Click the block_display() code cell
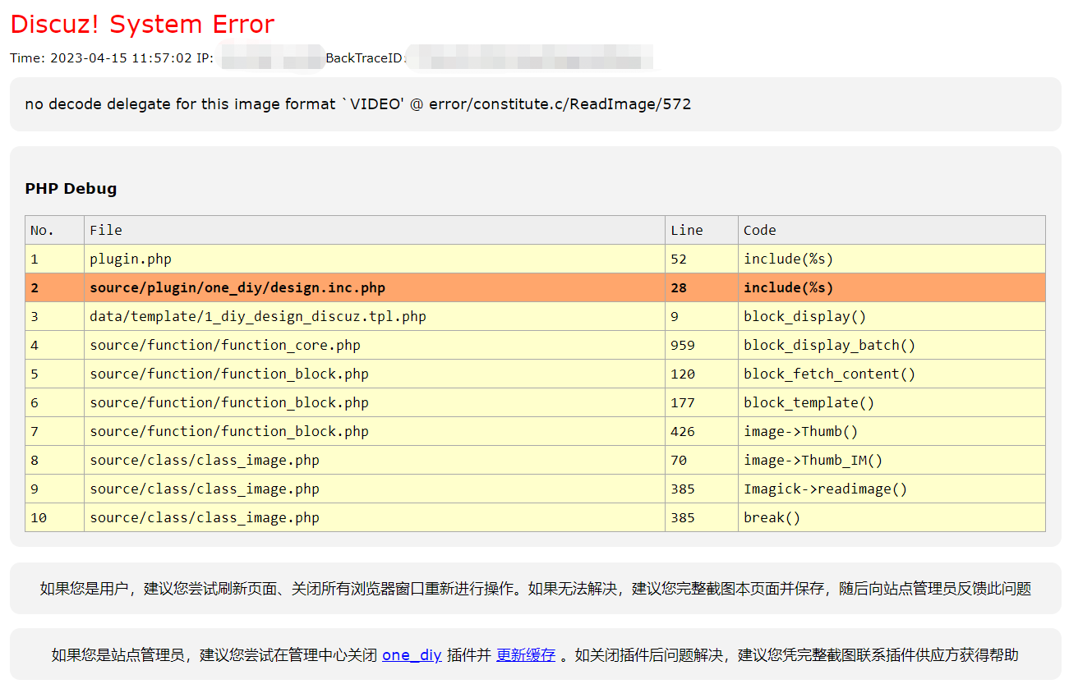 (892, 316)
